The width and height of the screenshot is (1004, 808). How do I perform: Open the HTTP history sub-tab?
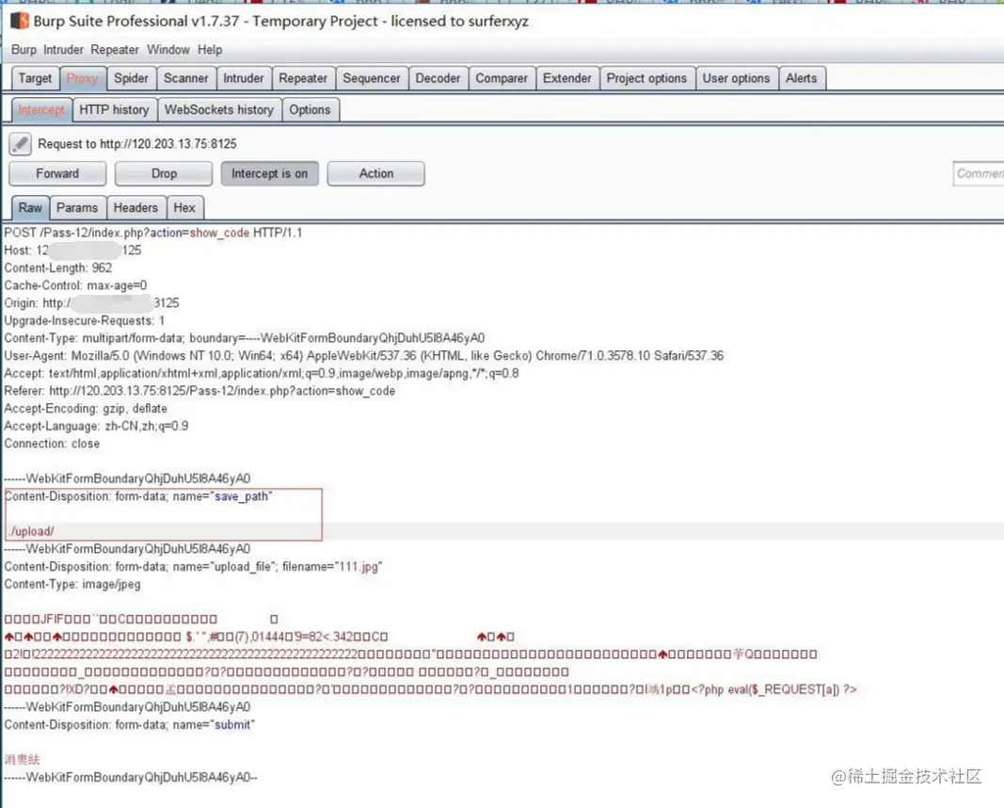click(114, 109)
